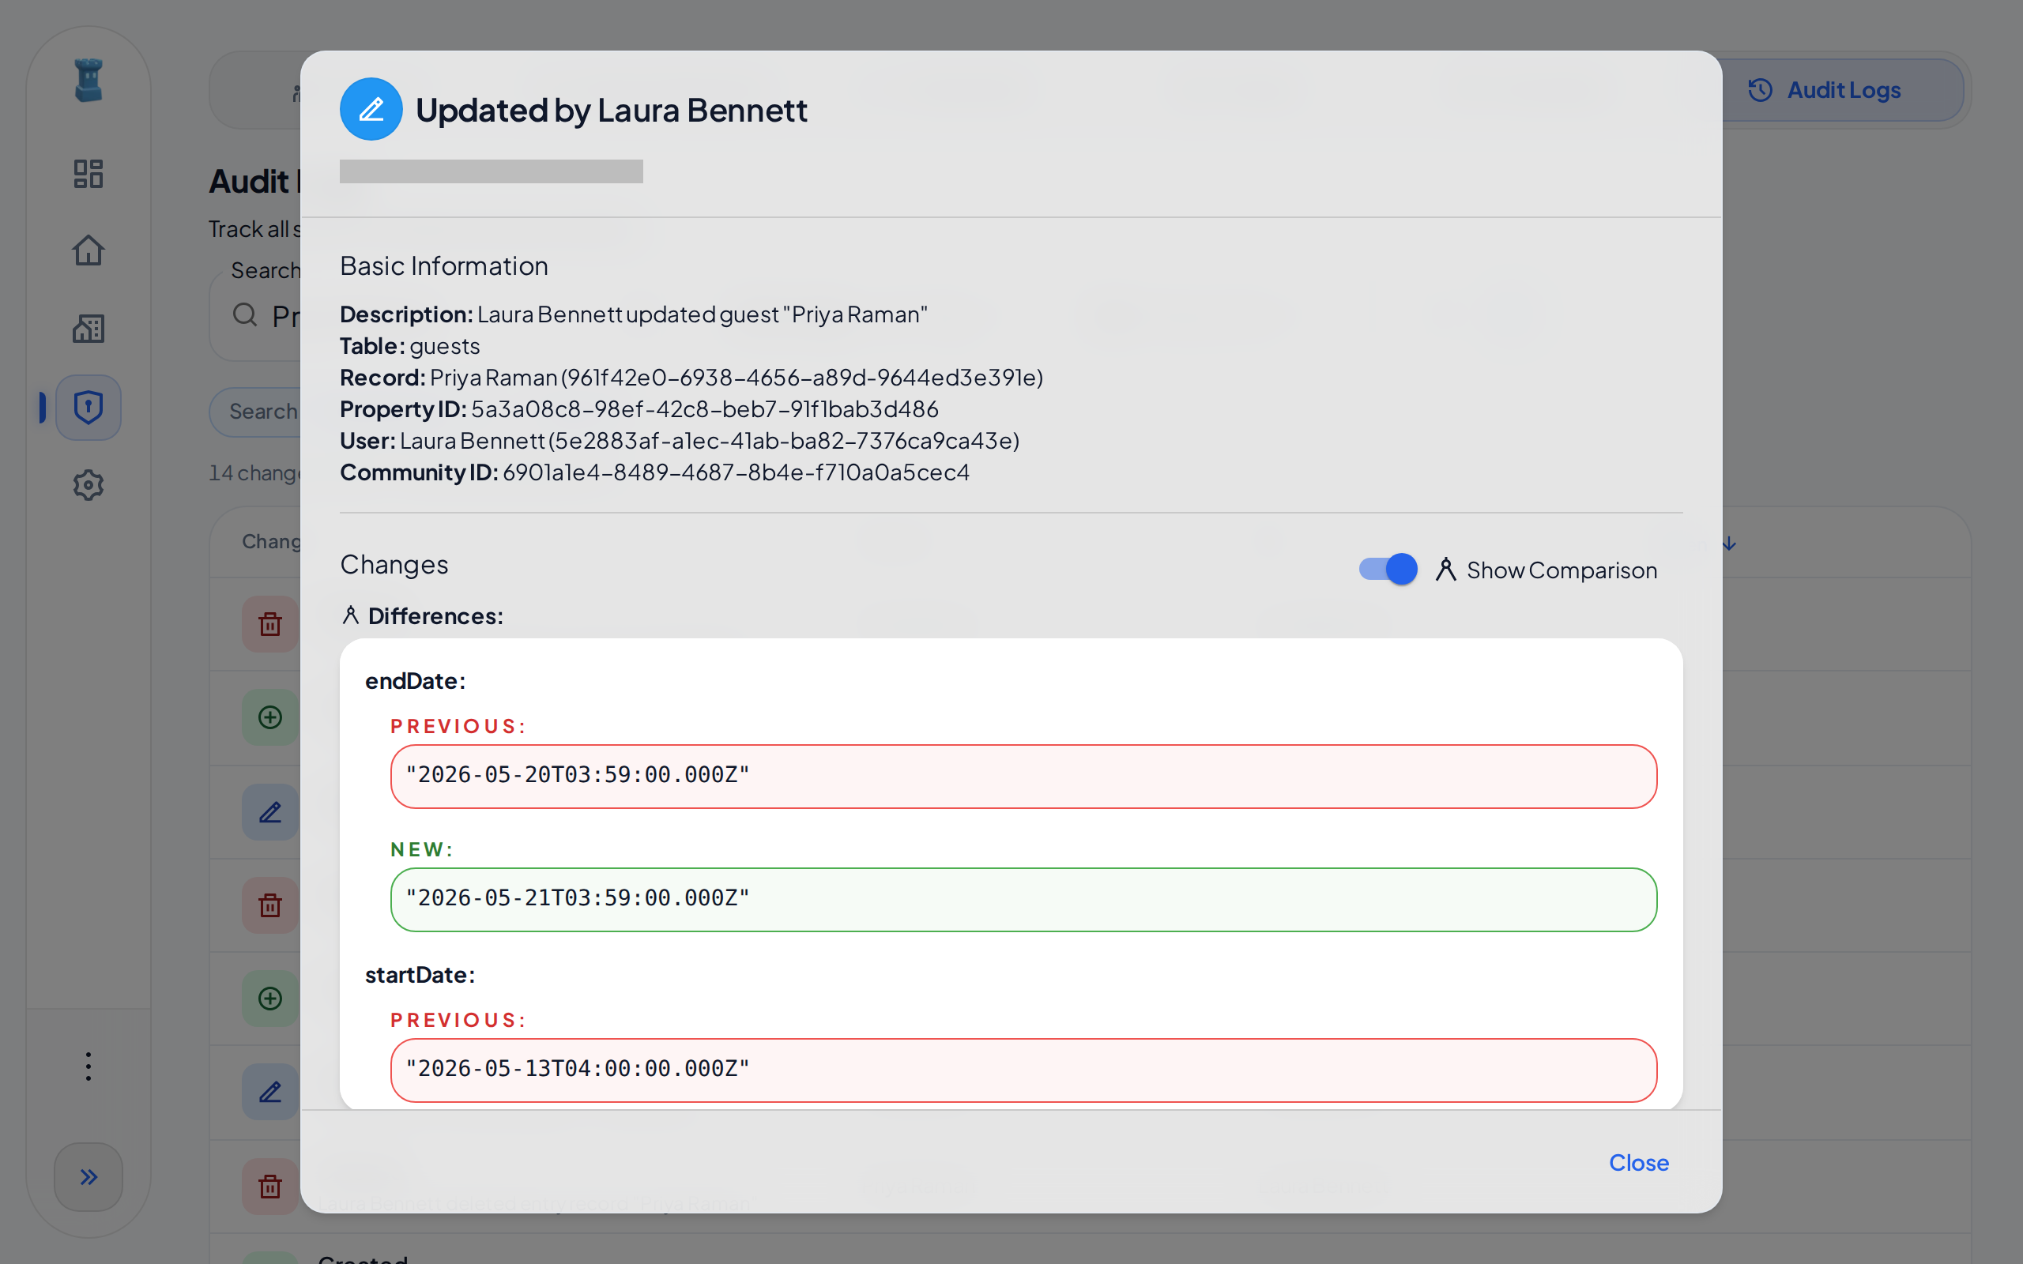Screen dimensions: 2023x1264
Task: Open the three-dot more menu in sidebar
Action: tap(88, 1066)
